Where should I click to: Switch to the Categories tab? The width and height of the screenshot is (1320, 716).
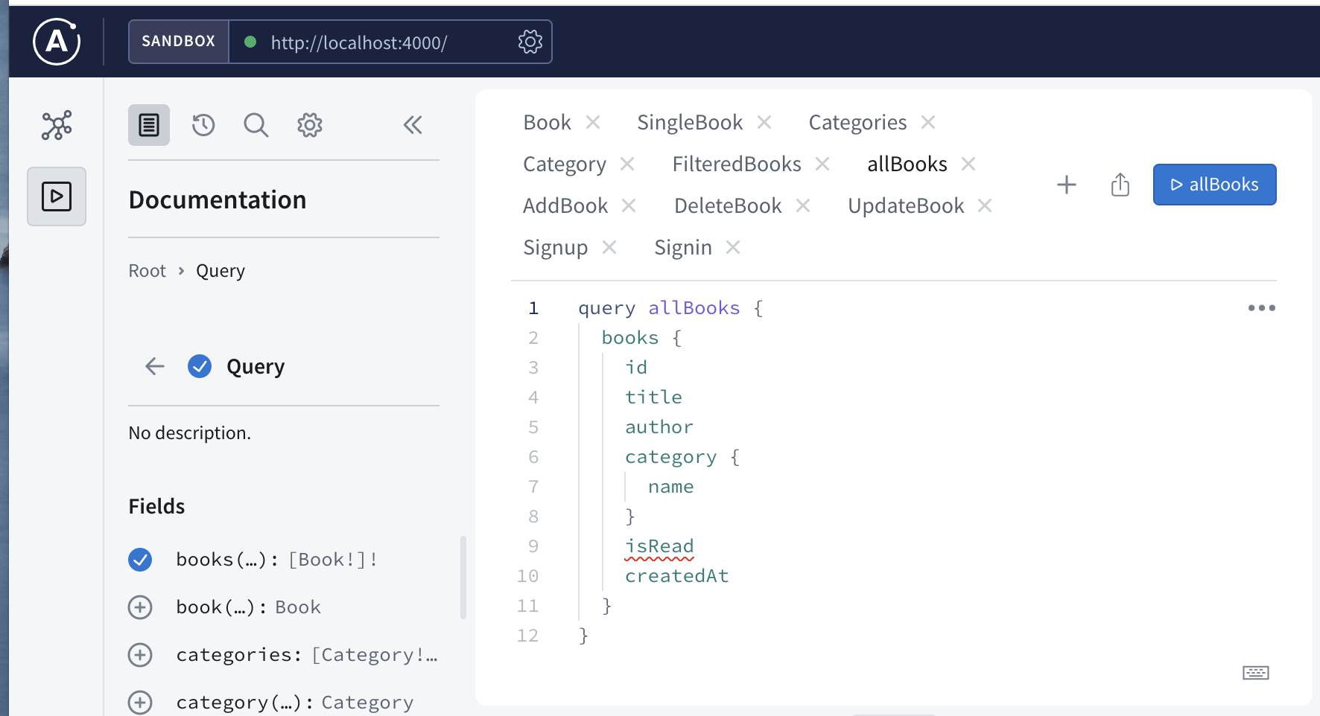click(857, 122)
